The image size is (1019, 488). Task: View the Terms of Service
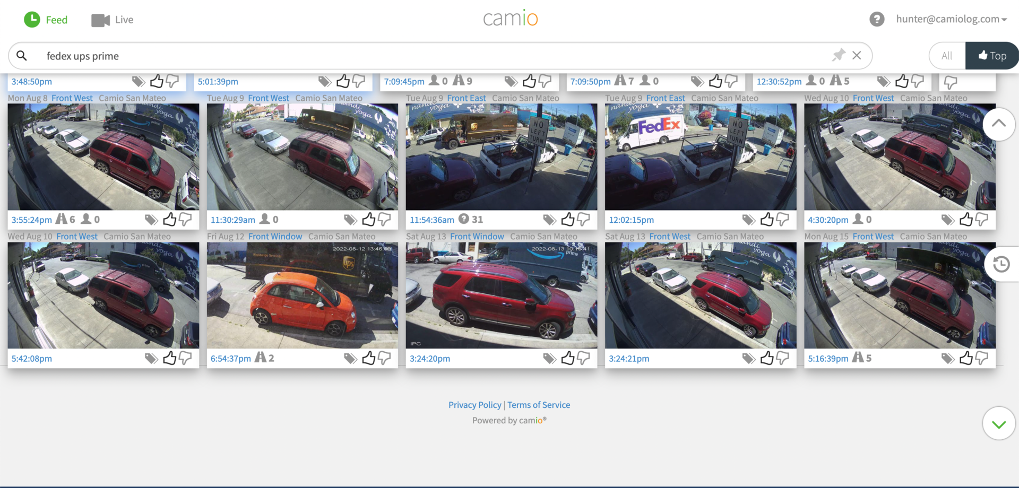click(x=539, y=405)
